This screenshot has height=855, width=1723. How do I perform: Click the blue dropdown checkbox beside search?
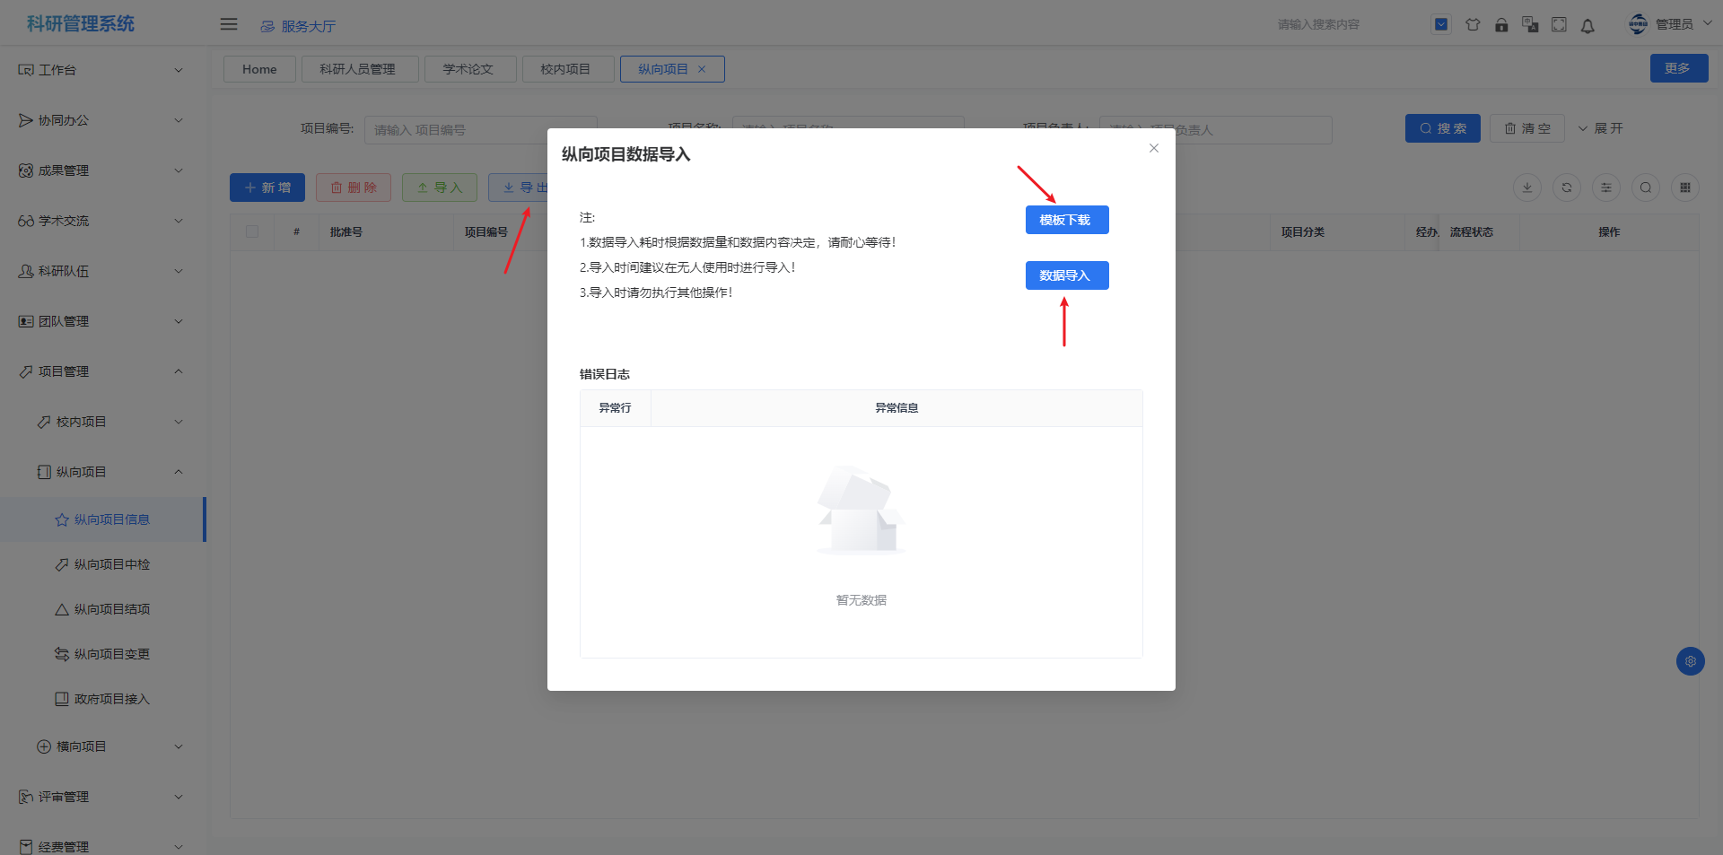tap(1441, 25)
